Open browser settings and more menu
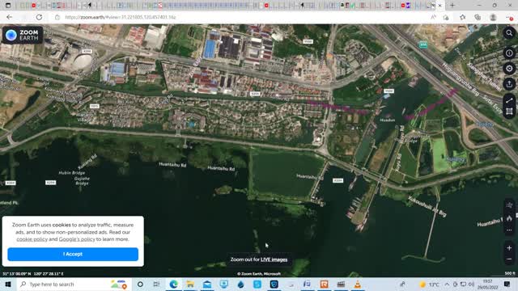 (510, 17)
